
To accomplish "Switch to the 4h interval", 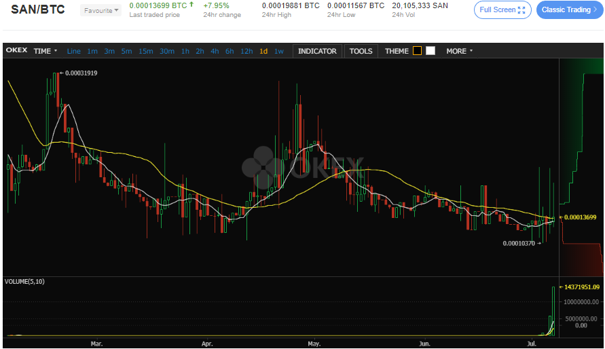I will click(215, 51).
